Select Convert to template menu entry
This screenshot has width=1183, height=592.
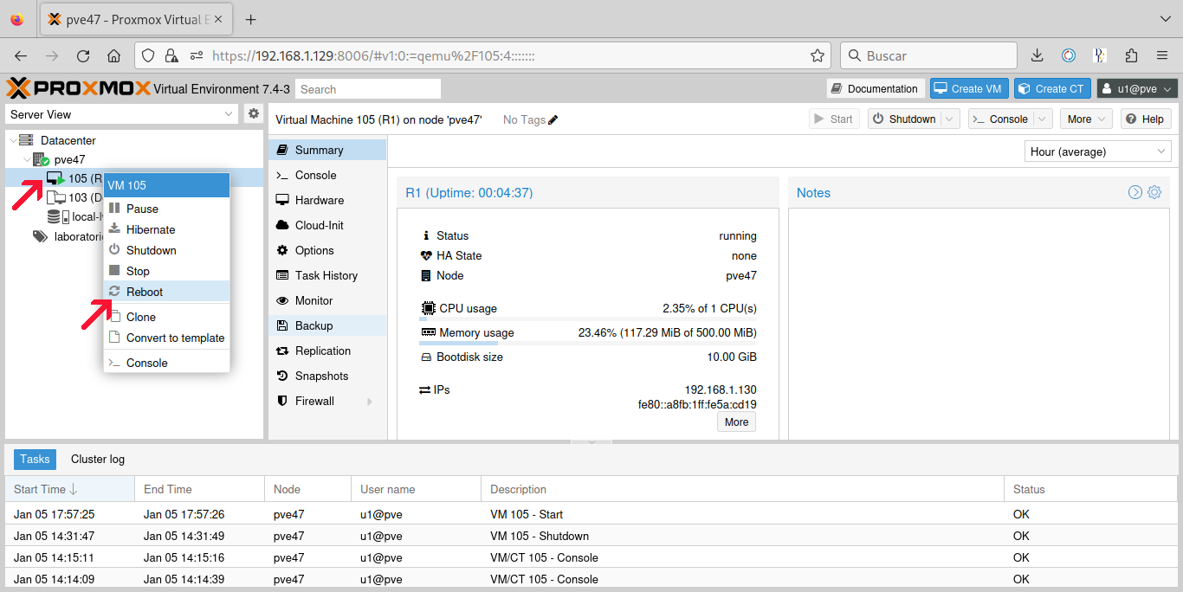[166, 338]
